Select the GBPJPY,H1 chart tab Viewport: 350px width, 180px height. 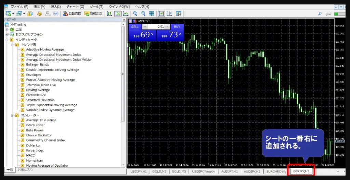[x=301, y=171]
